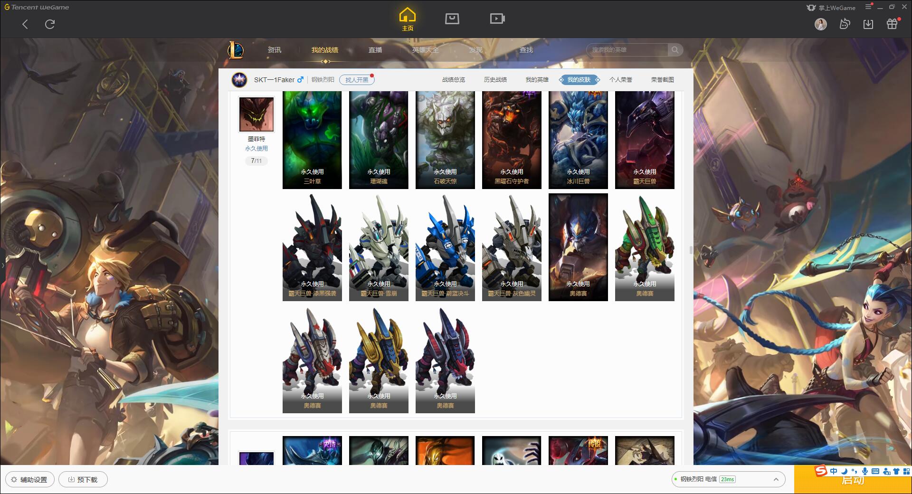Click the male gender symbol icon
The width and height of the screenshot is (912, 494).
(x=300, y=80)
